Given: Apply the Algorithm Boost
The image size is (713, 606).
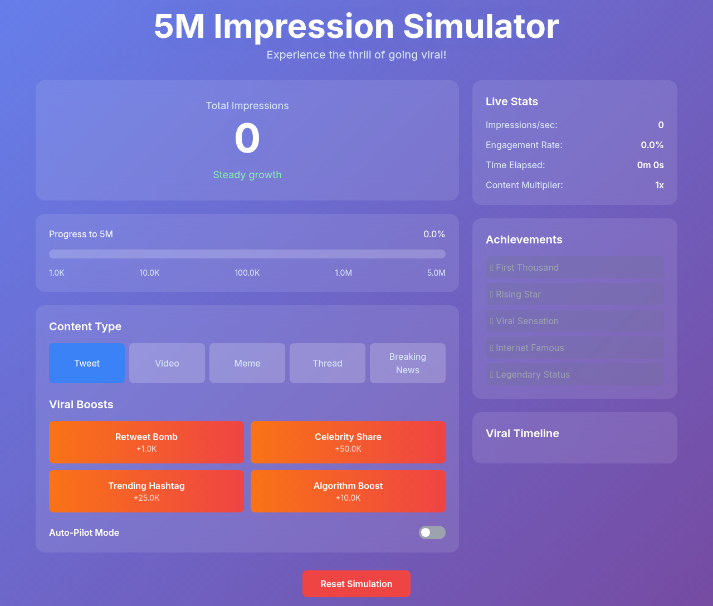Looking at the screenshot, I should (x=348, y=491).
